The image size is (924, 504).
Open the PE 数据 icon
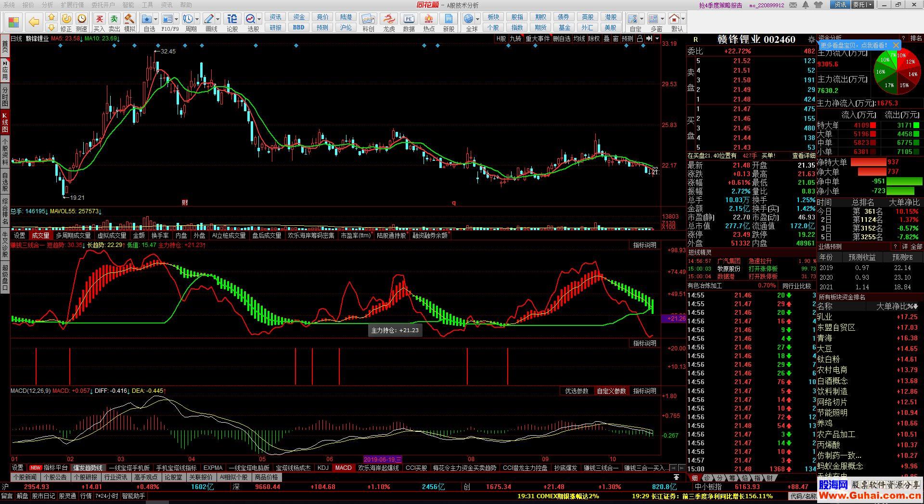tap(409, 19)
